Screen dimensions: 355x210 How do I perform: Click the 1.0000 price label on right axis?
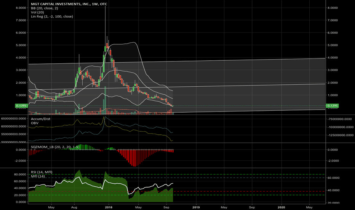pos(333,95)
